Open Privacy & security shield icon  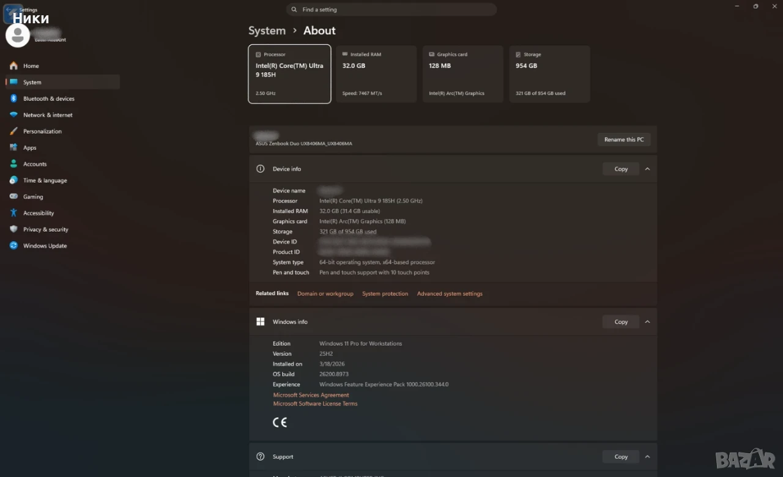[x=13, y=229]
